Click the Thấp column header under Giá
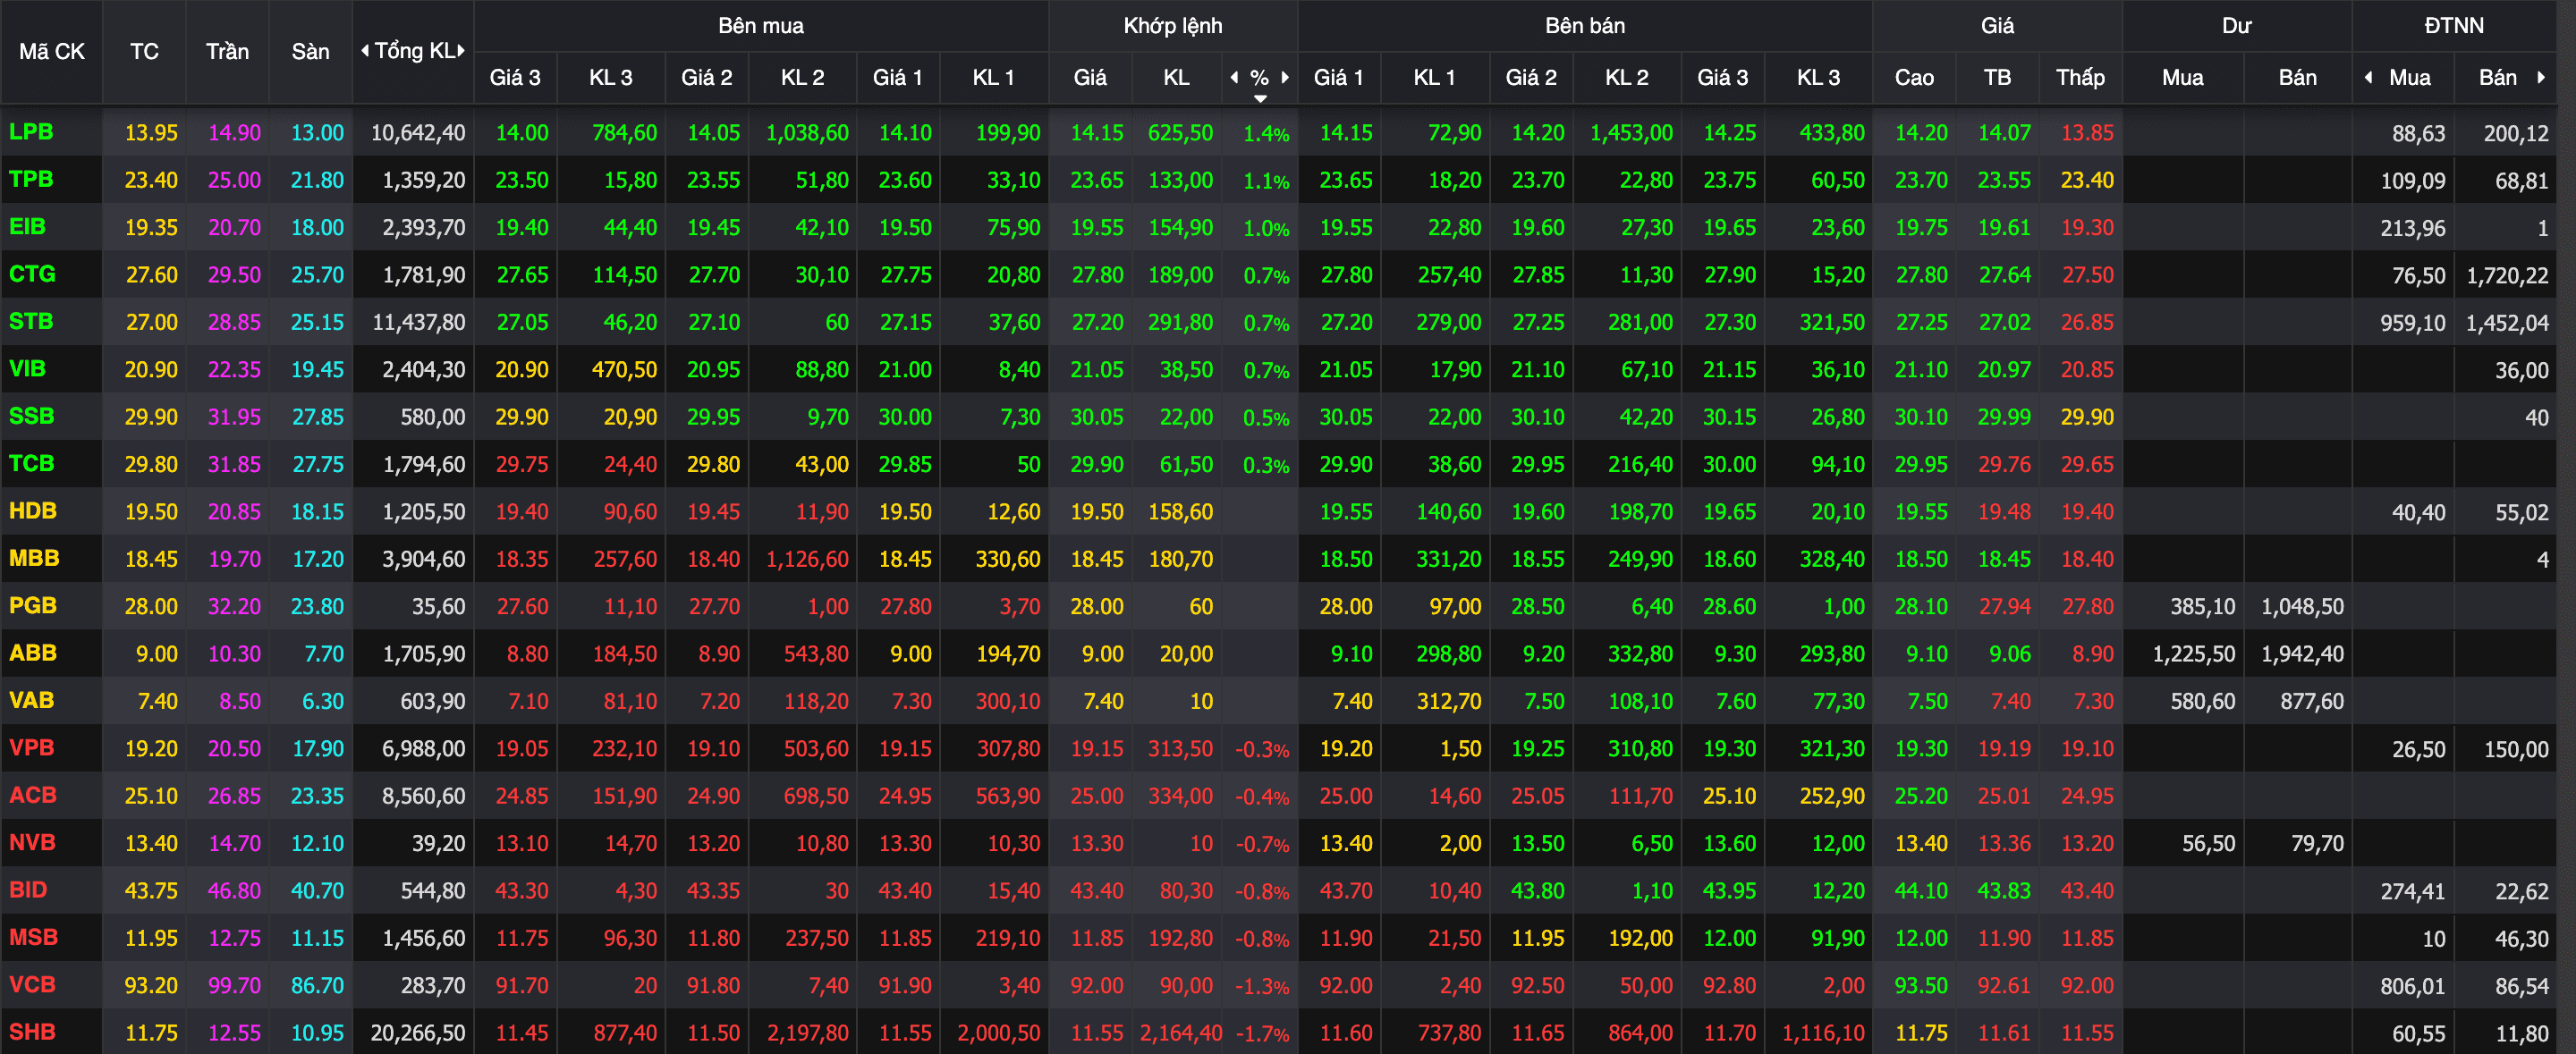2576x1054 pixels. [2080, 77]
